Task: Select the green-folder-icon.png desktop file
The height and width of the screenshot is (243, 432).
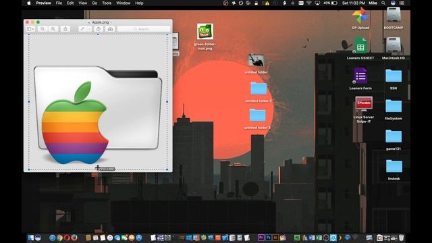Action: tap(205, 31)
